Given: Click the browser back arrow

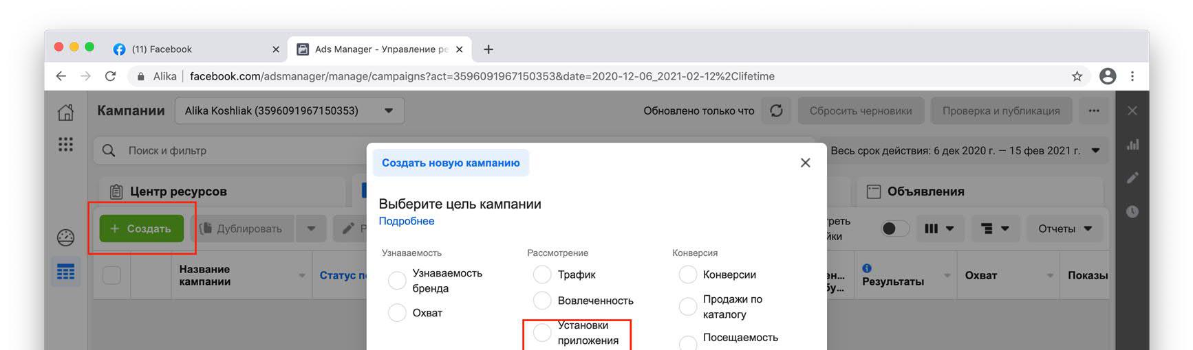Looking at the screenshot, I should click(61, 76).
